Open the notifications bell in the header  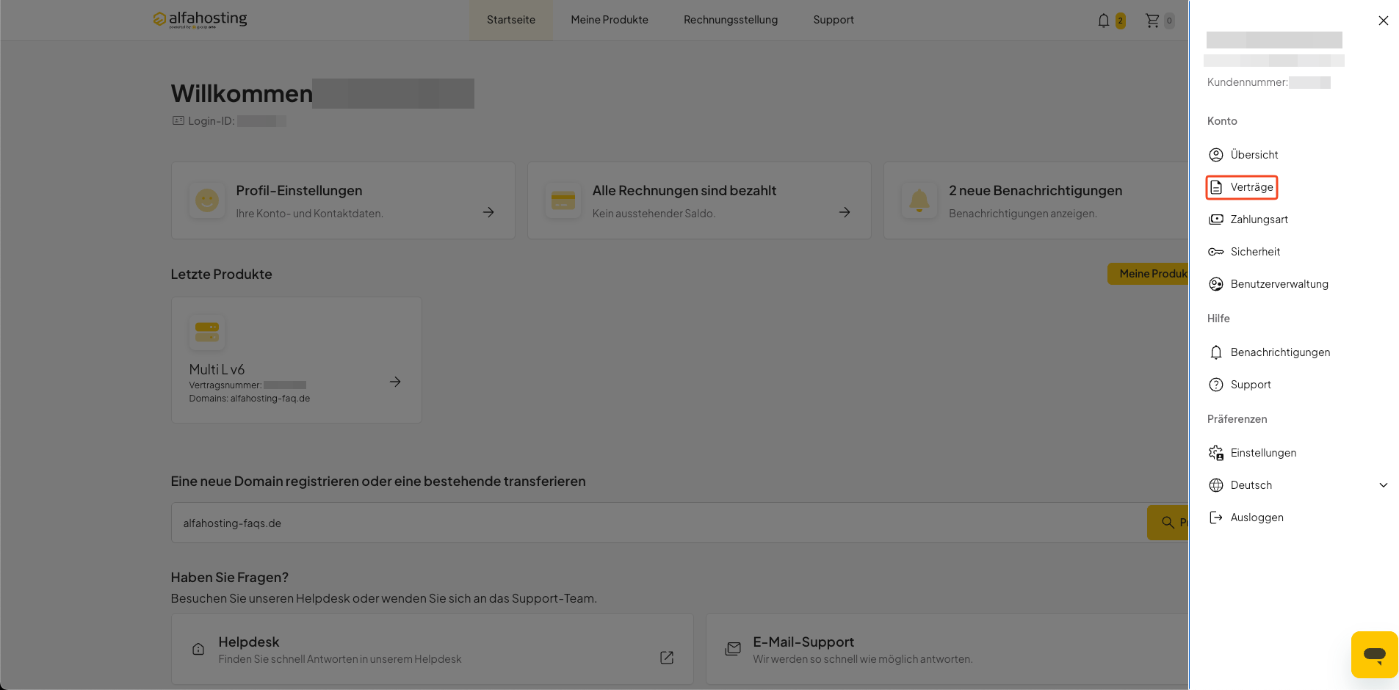coord(1103,21)
